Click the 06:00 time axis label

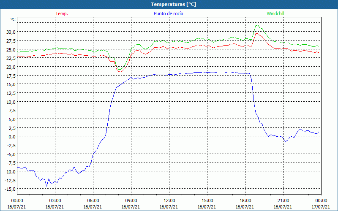point(93,201)
